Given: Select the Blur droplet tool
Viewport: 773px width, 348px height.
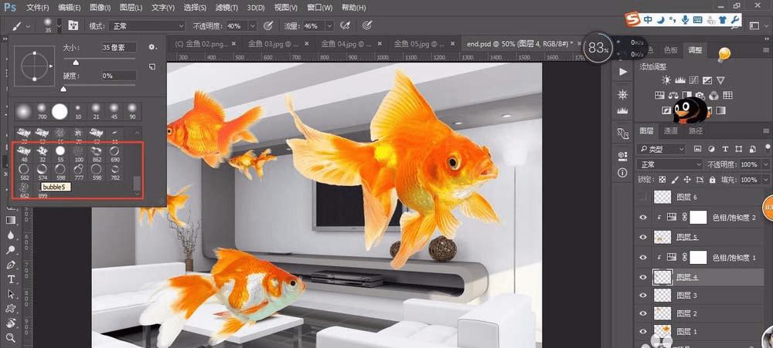Looking at the screenshot, I should click(11, 235).
